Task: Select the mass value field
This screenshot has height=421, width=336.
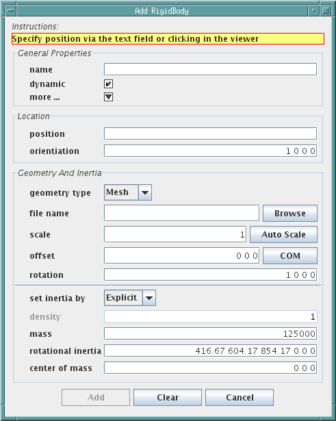Action: click(210, 334)
